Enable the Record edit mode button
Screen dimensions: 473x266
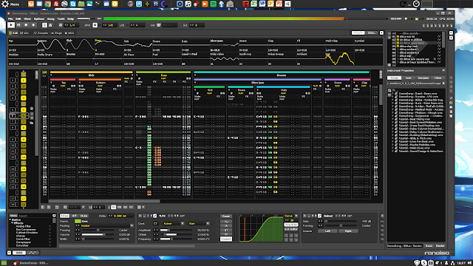click(33, 25)
